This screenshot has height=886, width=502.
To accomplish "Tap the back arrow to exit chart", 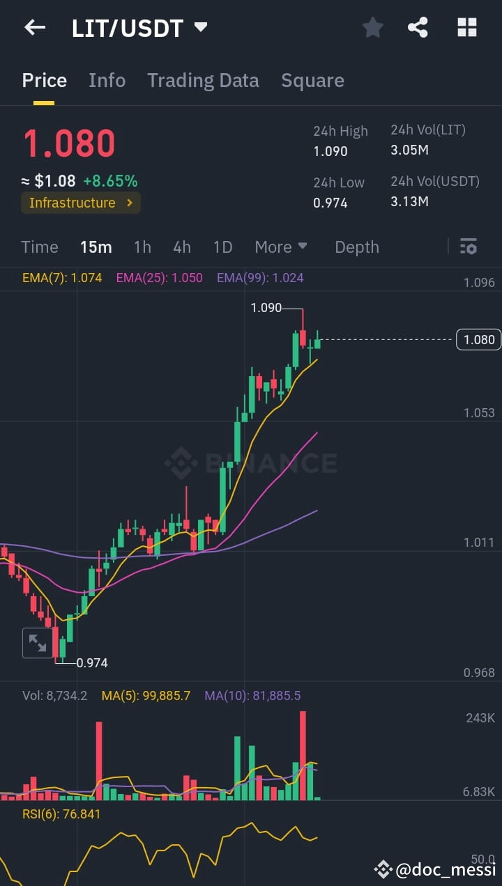I will pyautogui.click(x=33, y=27).
